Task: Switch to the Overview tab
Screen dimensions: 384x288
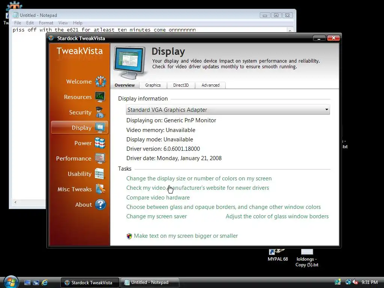Action: coord(124,85)
